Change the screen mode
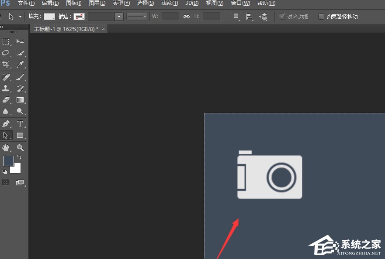This screenshot has height=259, width=385. pos(20,182)
